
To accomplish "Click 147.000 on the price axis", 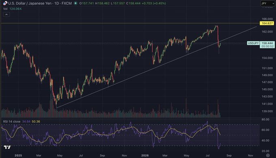I will [x=267, y=82].
